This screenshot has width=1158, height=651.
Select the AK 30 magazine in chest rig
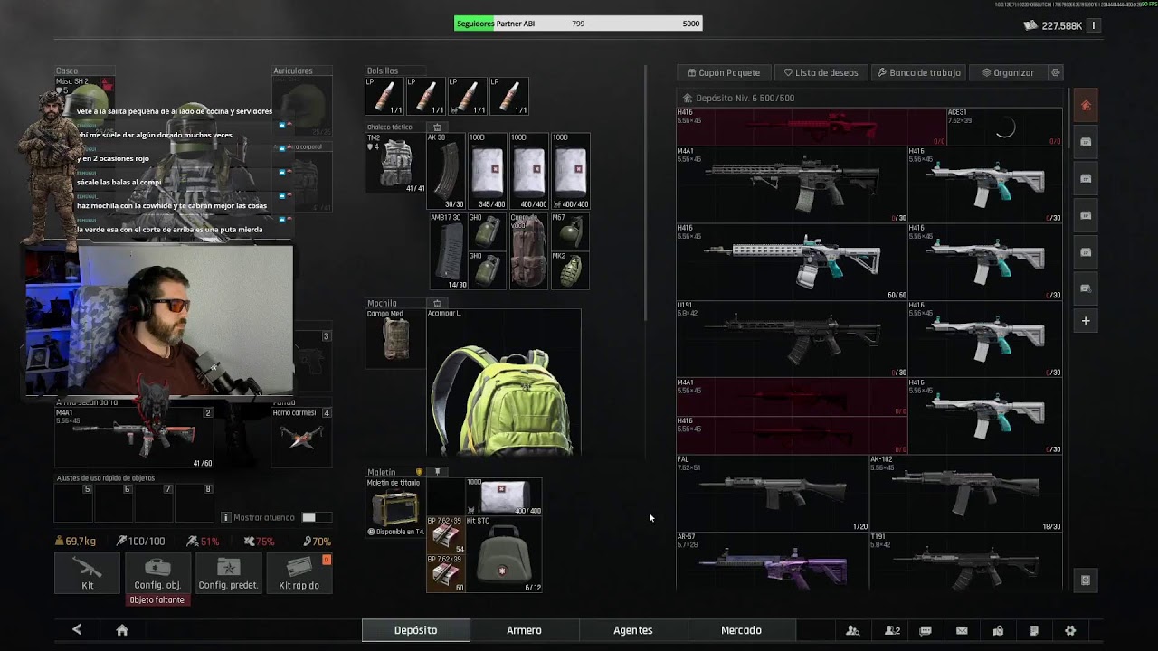(x=446, y=171)
